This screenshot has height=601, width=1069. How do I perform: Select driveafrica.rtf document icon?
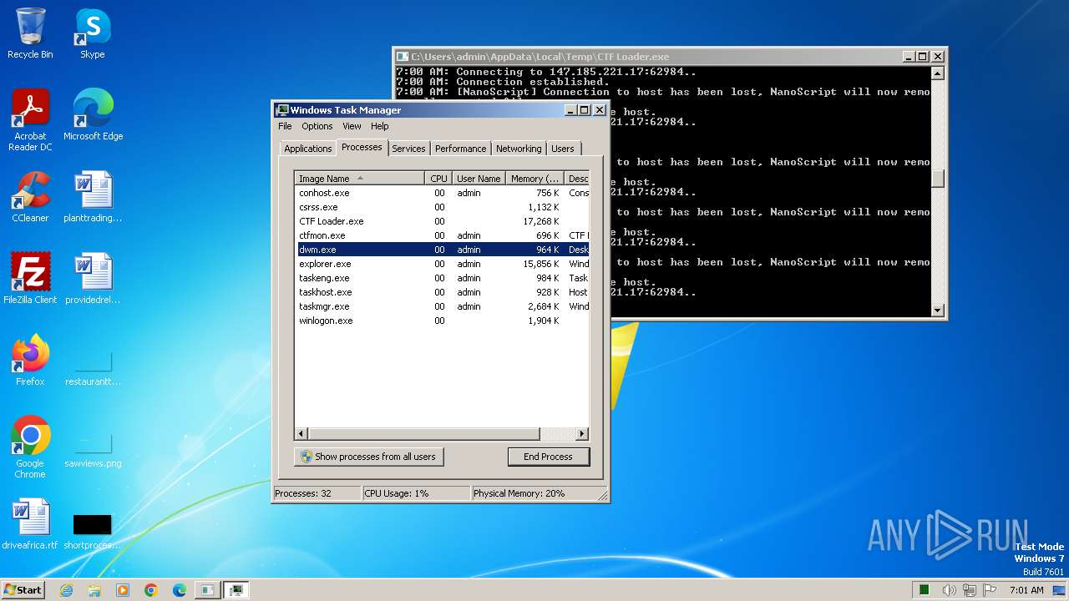click(30, 524)
